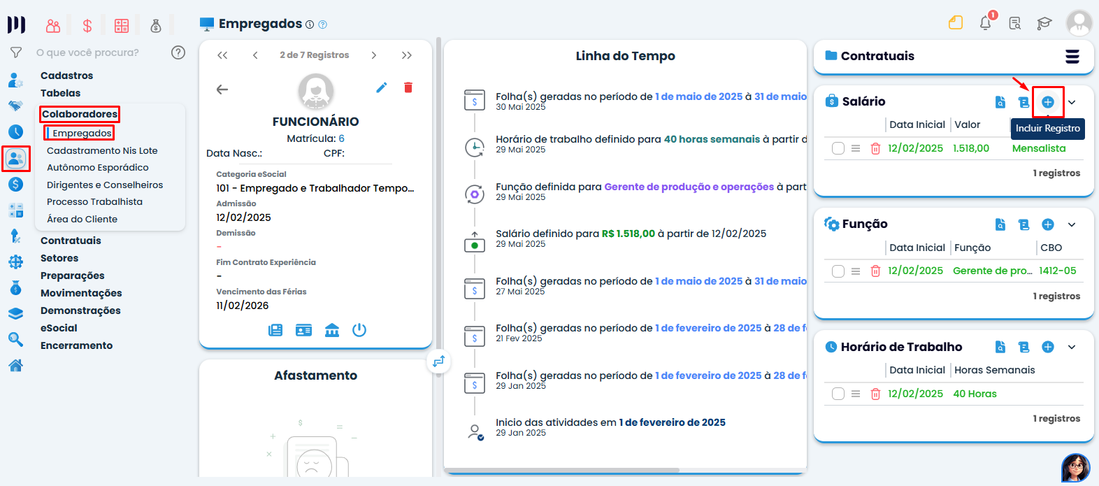Screen dimensions: 1099x486
Task: Go back using the left arrow
Action: (x=222, y=90)
